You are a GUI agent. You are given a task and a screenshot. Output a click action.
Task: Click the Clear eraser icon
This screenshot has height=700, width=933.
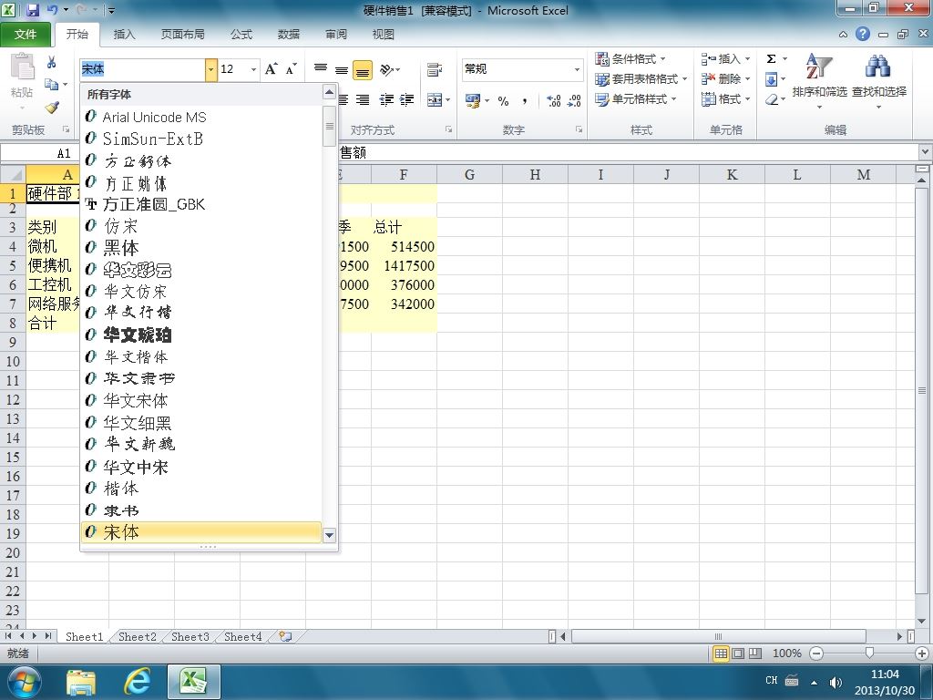pyautogui.click(x=771, y=99)
